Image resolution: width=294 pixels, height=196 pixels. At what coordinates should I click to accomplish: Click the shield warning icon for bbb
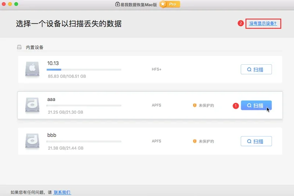pyautogui.click(x=195, y=141)
